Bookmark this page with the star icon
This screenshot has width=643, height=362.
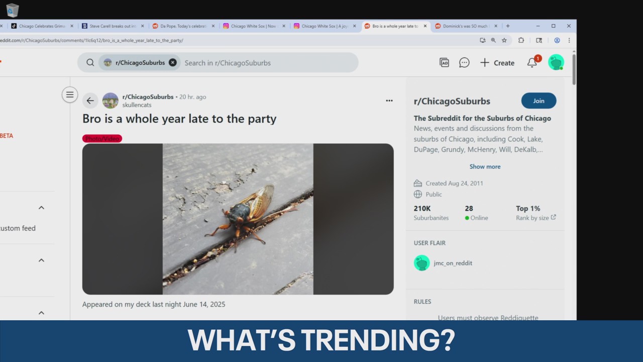click(x=505, y=40)
